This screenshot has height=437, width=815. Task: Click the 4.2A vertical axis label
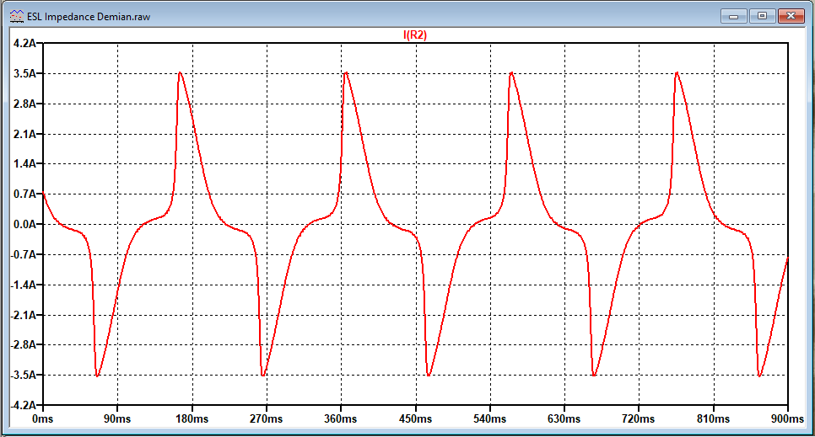[25, 44]
